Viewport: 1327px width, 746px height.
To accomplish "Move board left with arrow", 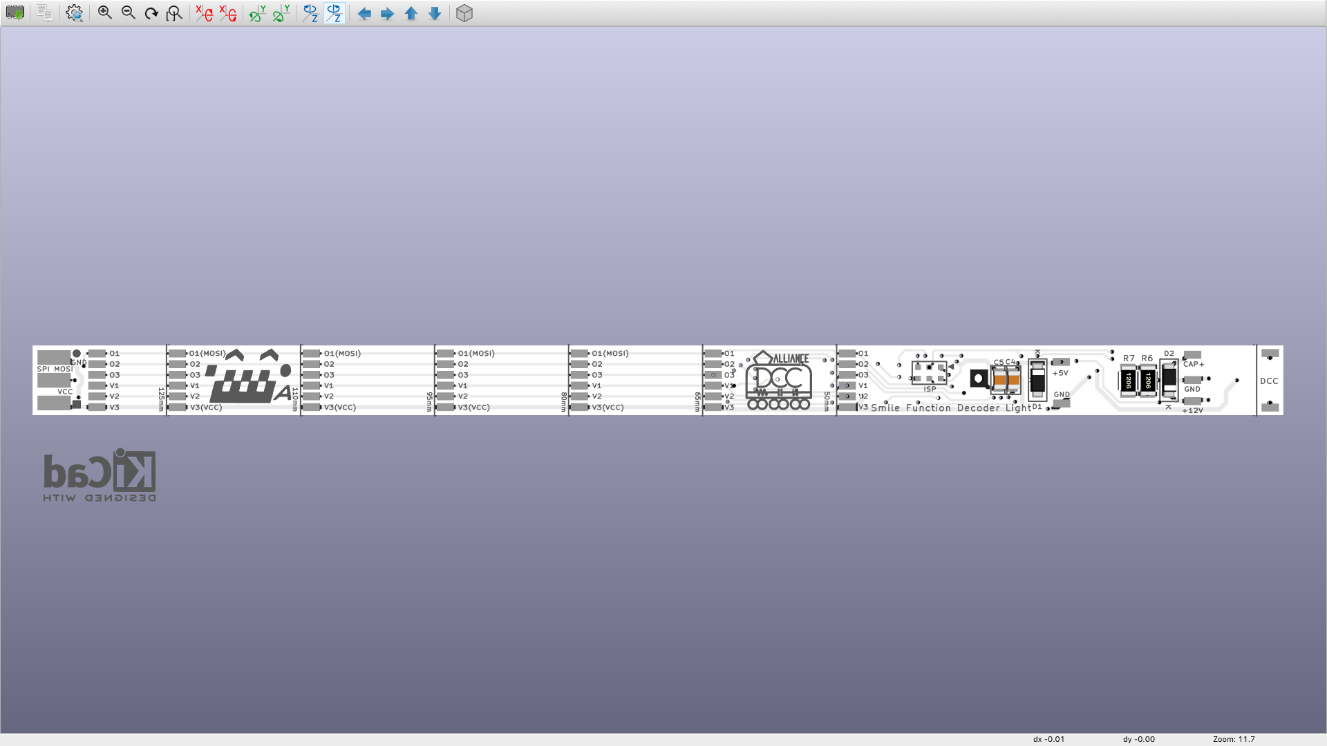I will (x=364, y=13).
